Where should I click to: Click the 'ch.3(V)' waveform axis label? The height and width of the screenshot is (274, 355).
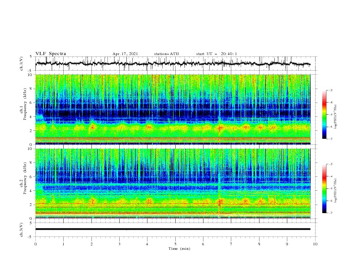click(22, 230)
